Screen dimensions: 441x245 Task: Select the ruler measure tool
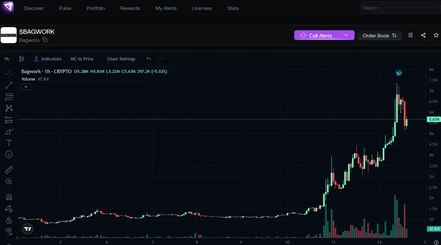(x=9, y=169)
